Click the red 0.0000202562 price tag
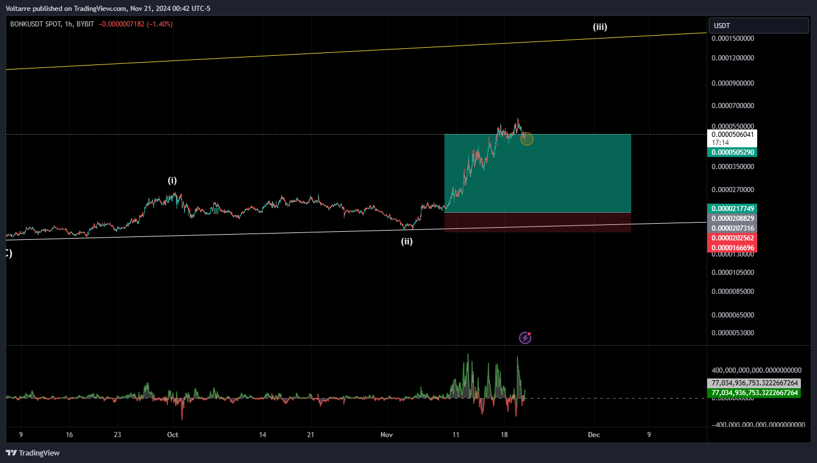 point(732,238)
